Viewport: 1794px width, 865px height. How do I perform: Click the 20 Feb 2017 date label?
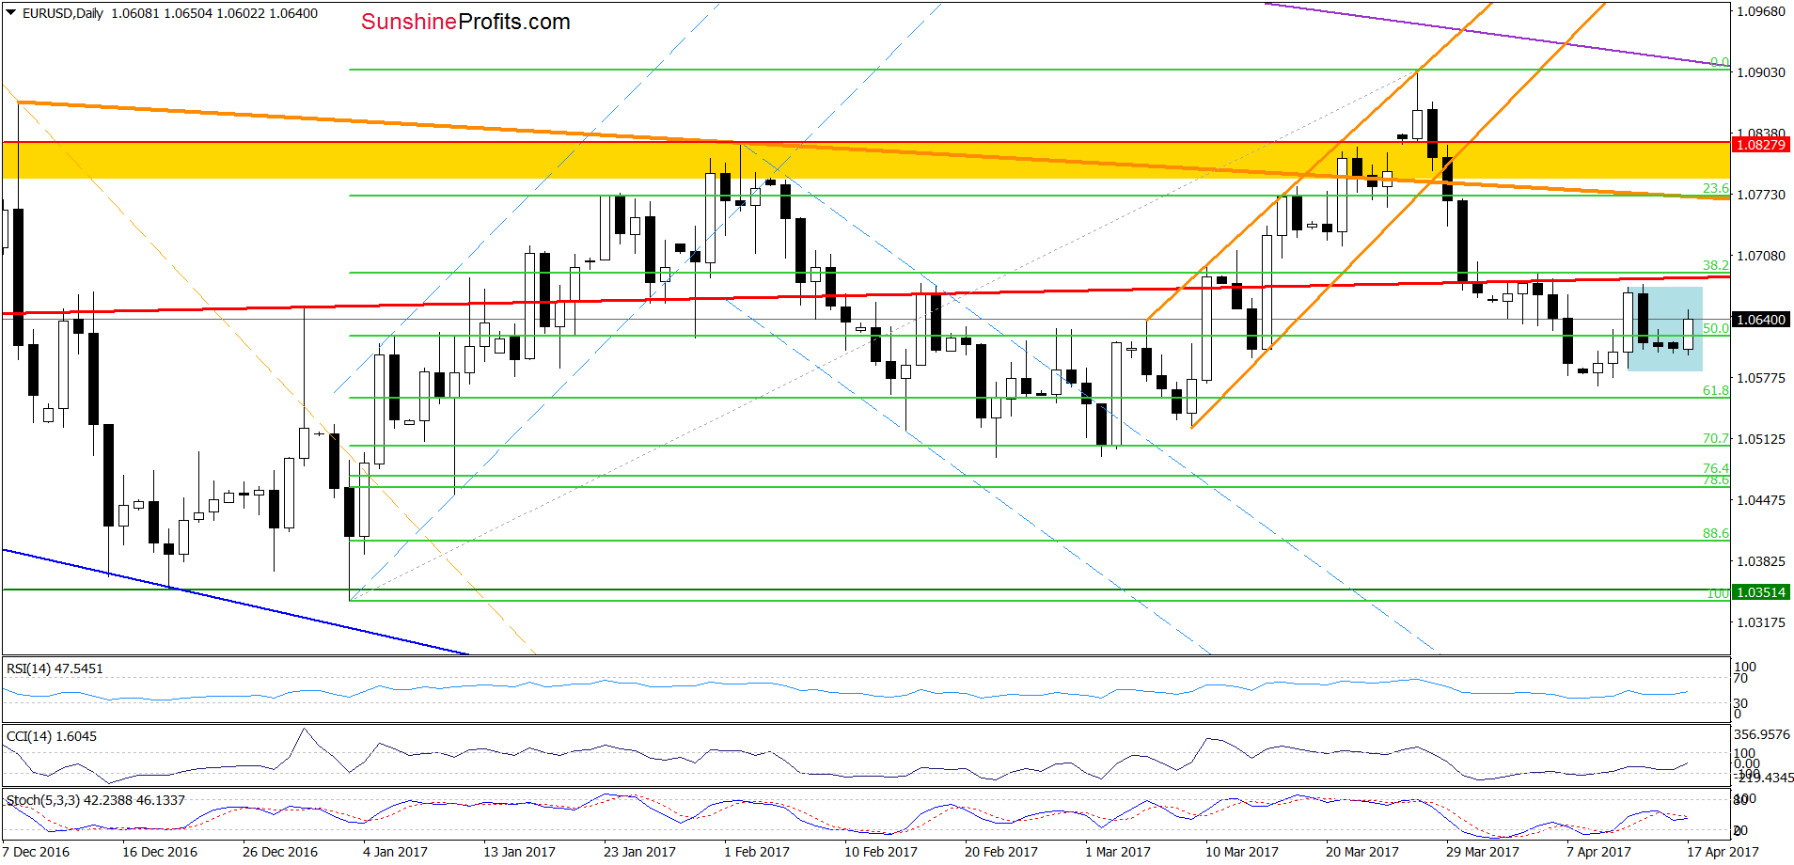point(1001,852)
